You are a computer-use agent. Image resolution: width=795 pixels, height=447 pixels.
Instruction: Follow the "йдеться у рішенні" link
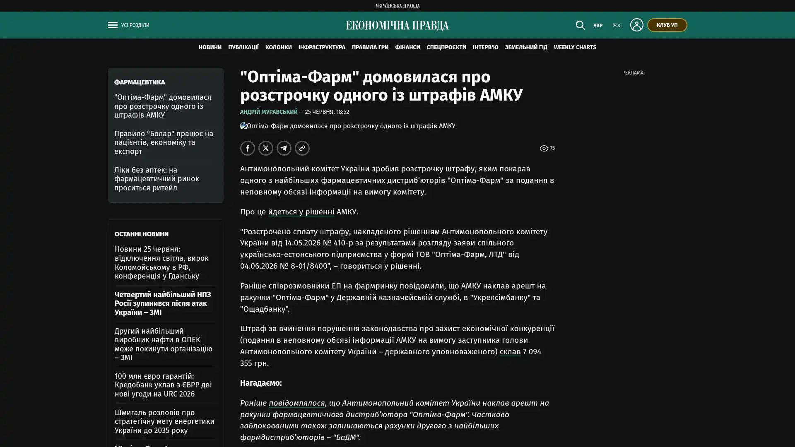click(x=301, y=211)
